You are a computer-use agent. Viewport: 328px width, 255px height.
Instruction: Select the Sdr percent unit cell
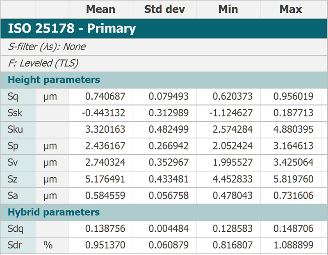click(52, 245)
